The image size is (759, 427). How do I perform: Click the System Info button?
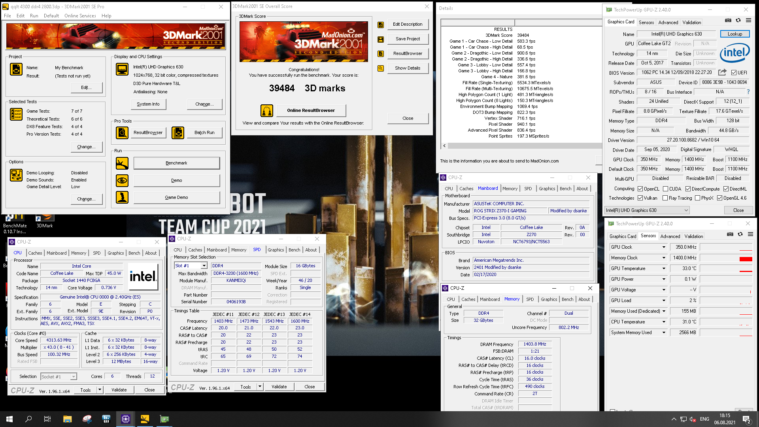pos(148,104)
